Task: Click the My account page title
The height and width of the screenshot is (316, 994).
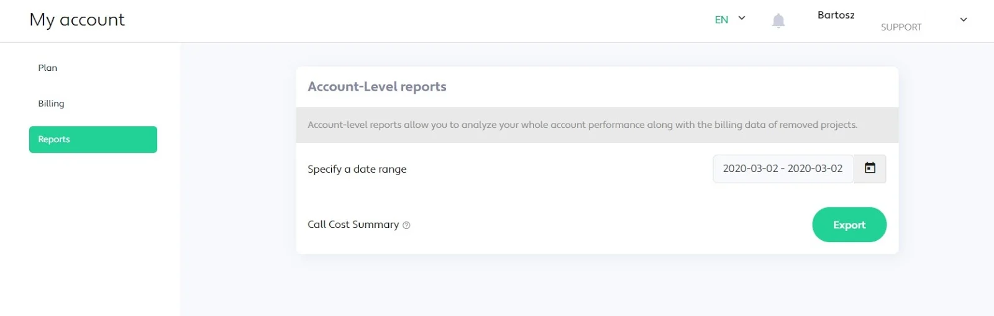Action: click(x=77, y=20)
